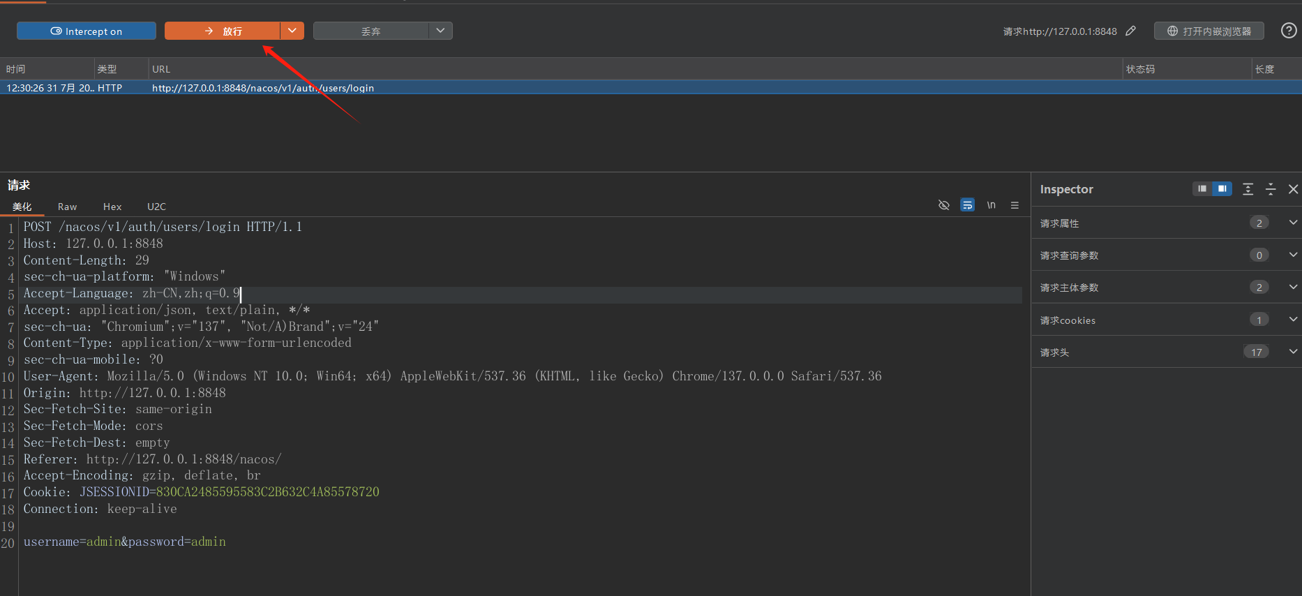Click the sec-ch-ua-platform header line
Viewport: 1302px width, 596px height.
pos(124,276)
